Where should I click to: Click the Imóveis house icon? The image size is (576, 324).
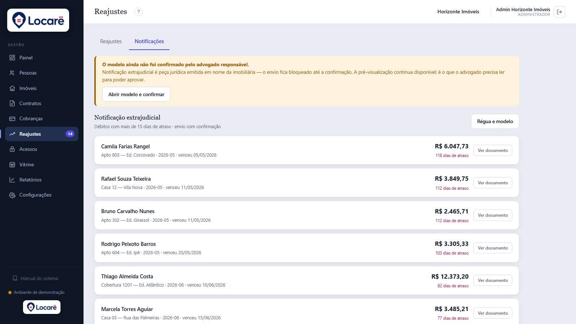(x=12, y=88)
